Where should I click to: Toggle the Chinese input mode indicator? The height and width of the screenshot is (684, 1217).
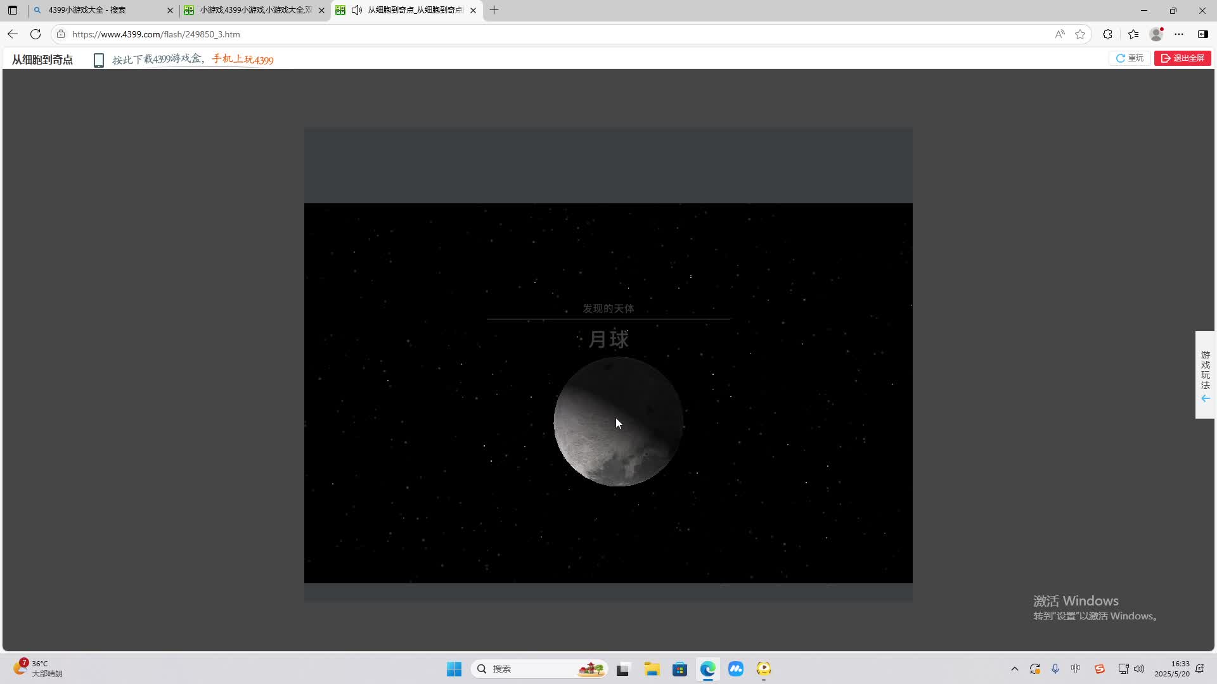[1076, 669]
